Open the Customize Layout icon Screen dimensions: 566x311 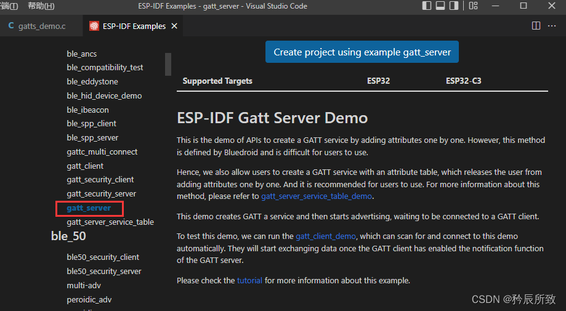coord(473,6)
